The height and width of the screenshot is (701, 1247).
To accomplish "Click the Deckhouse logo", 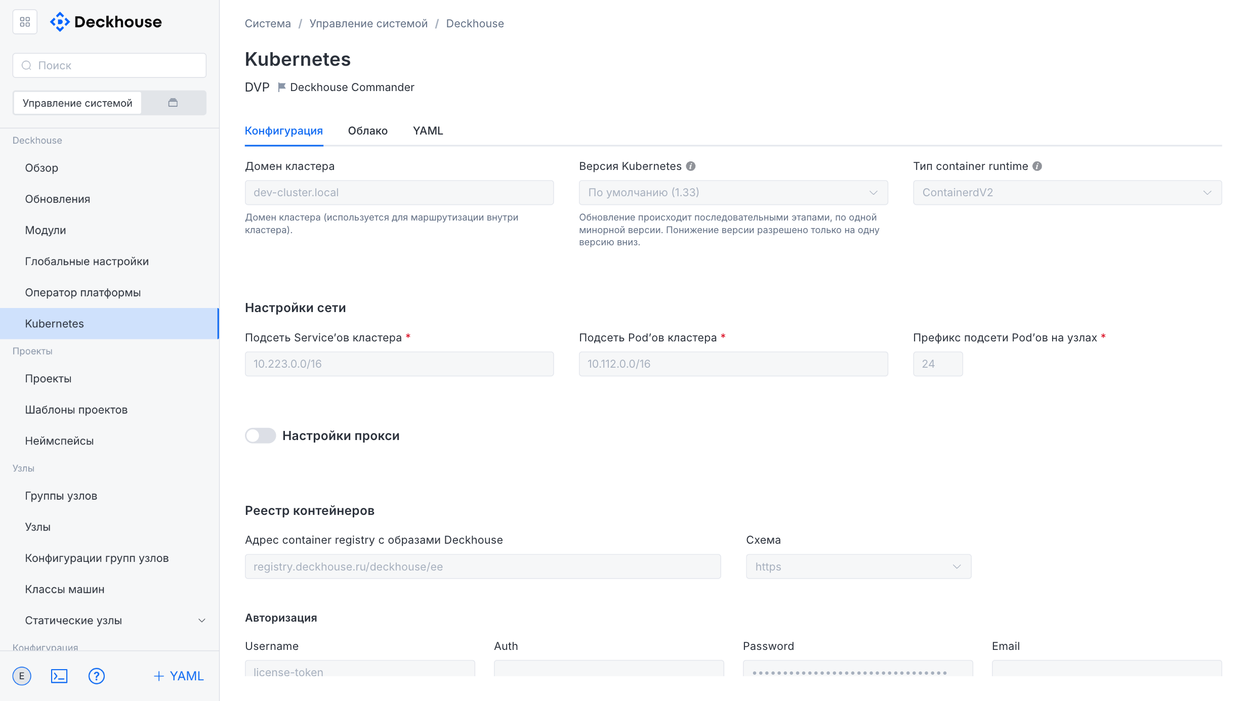I will [x=106, y=22].
